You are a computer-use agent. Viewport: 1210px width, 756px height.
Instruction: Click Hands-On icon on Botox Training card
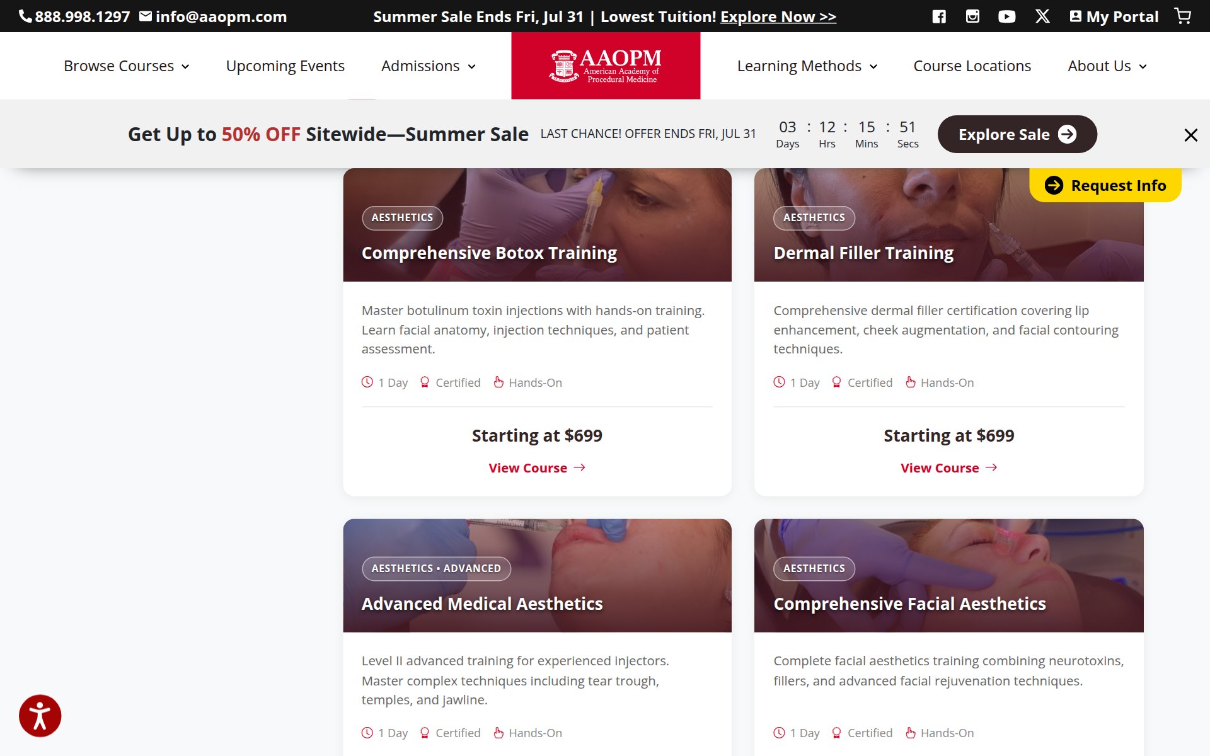pos(498,382)
